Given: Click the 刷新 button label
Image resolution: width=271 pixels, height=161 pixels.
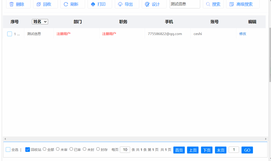Looking at the screenshot, I should click(75, 4).
